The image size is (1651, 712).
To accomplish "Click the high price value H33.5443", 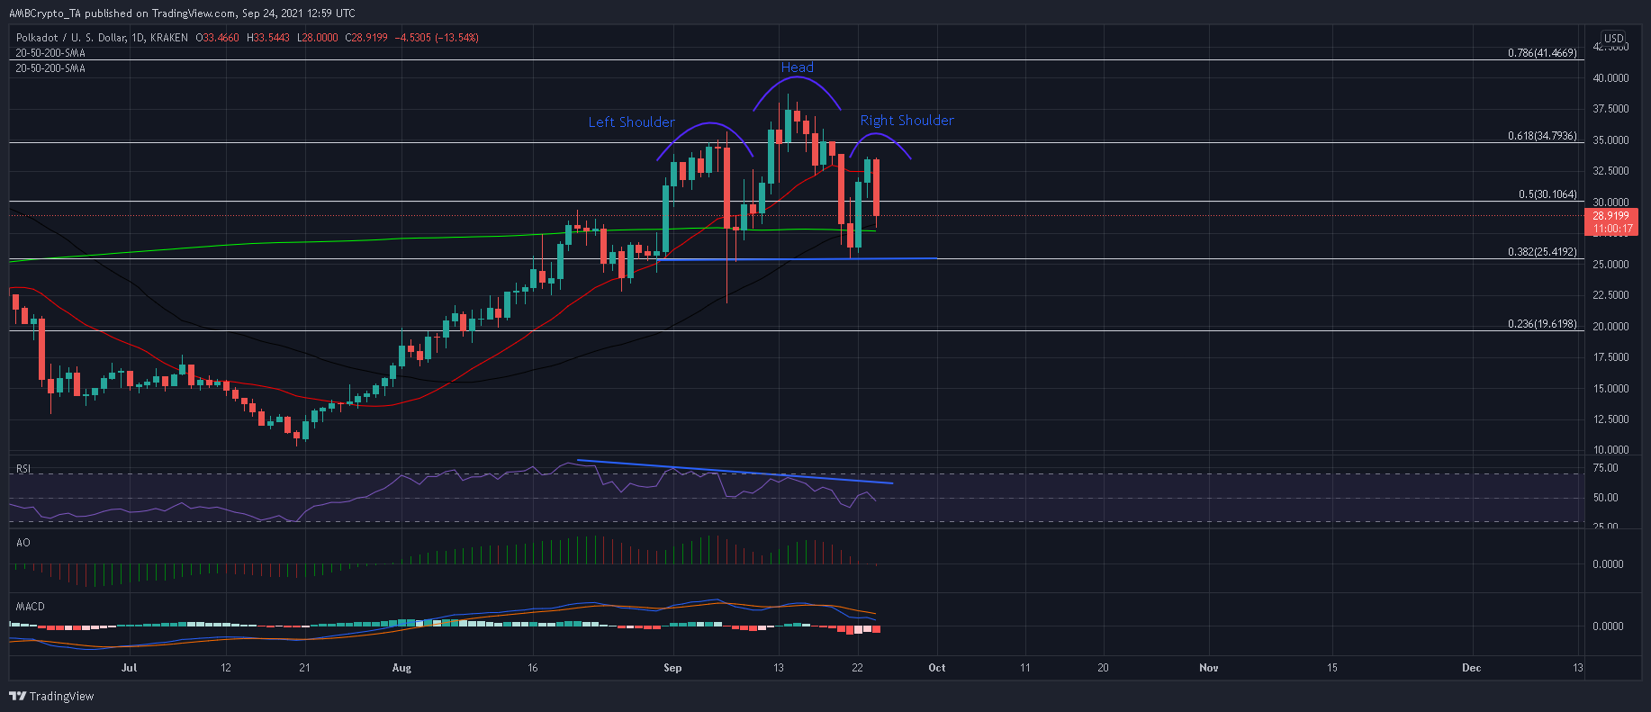I will coord(270,38).
